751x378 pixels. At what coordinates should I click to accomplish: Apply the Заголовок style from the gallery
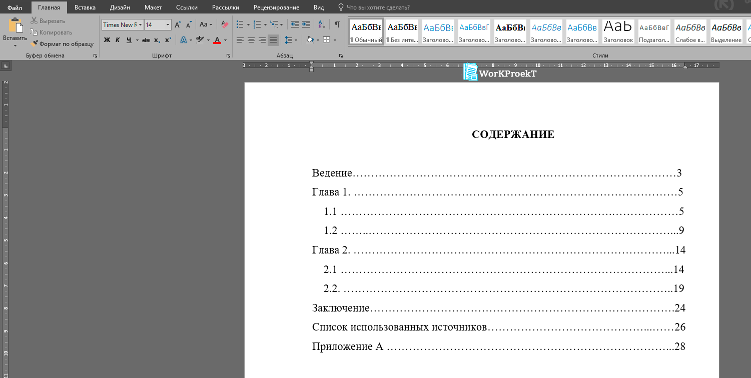[618, 32]
